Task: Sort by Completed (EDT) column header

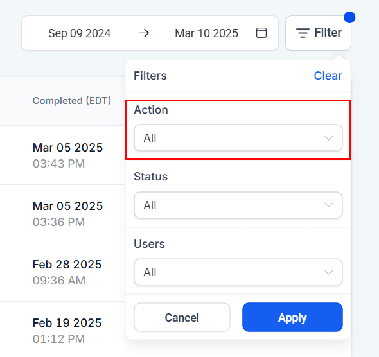Action: [x=72, y=101]
